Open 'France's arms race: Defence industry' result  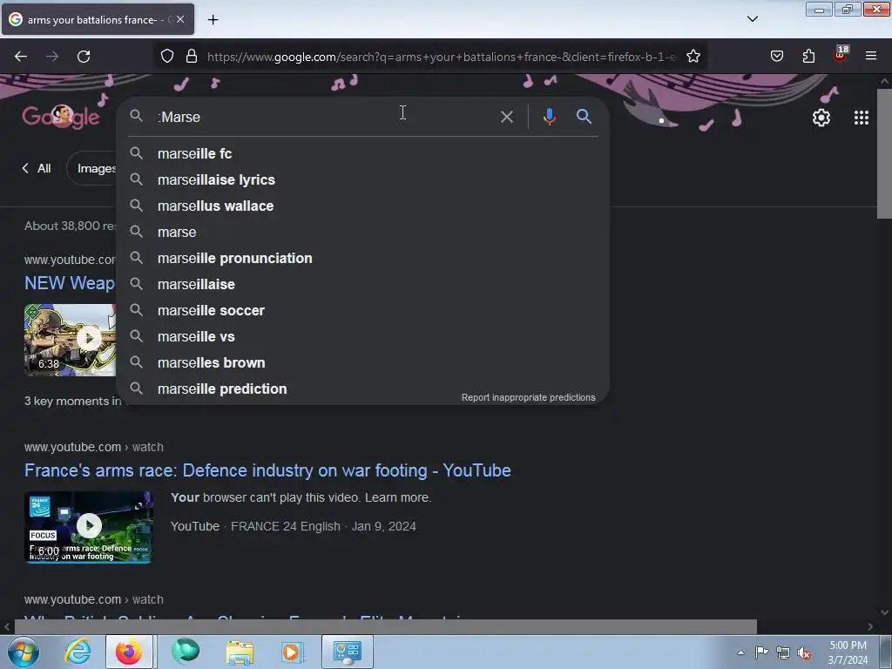point(267,470)
